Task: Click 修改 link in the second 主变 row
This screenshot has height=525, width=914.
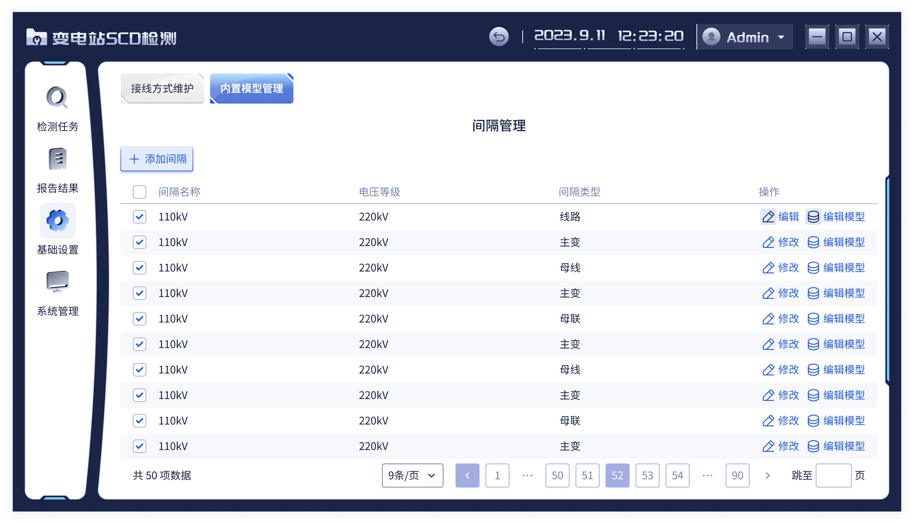Action: click(x=788, y=293)
